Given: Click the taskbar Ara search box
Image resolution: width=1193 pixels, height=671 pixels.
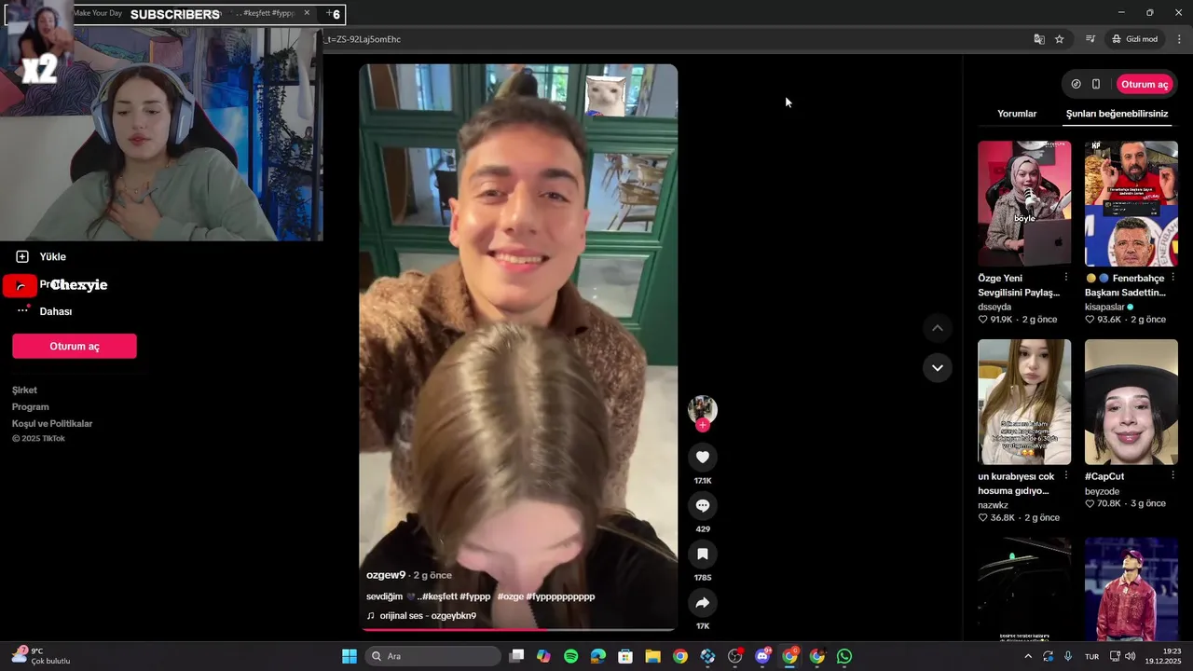Looking at the screenshot, I should click(432, 656).
